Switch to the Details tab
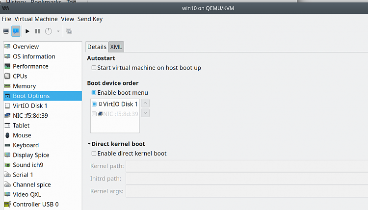Viewport: 368px width, 210px height. click(x=97, y=47)
